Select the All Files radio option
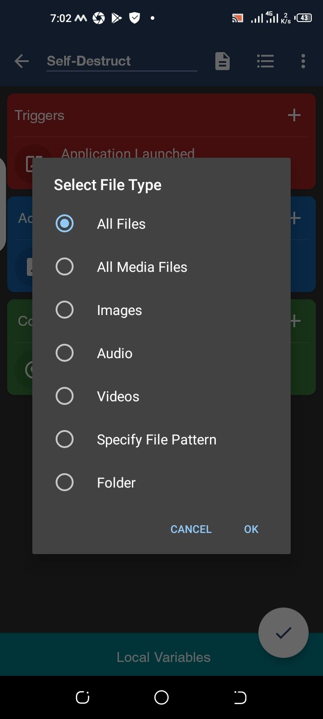Viewport: 323px width, 719px height. [161, 223]
